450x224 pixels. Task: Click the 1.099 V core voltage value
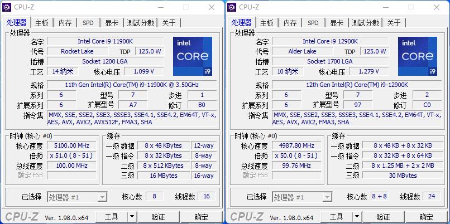[x=144, y=71]
